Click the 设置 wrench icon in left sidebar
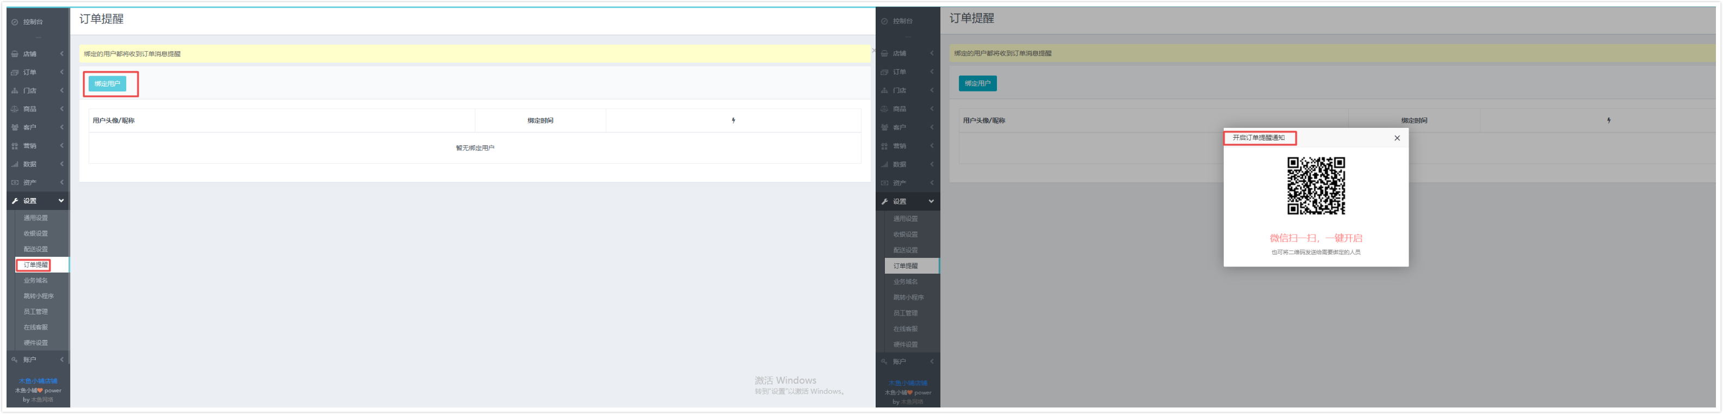The width and height of the screenshot is (1723, 414). (15, 201)
